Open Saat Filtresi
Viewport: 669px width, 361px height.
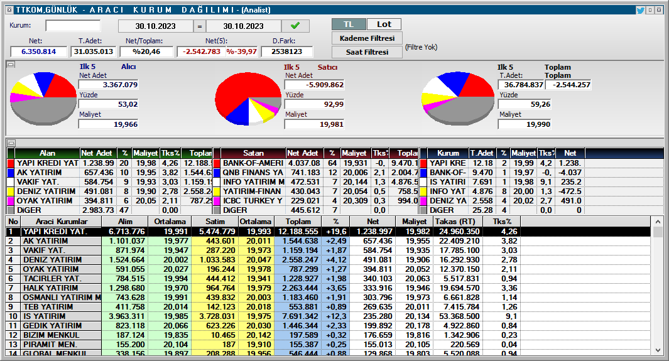coord(367,52)
